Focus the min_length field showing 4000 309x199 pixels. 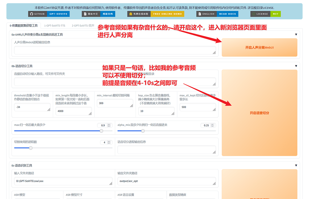click(73, 111)
